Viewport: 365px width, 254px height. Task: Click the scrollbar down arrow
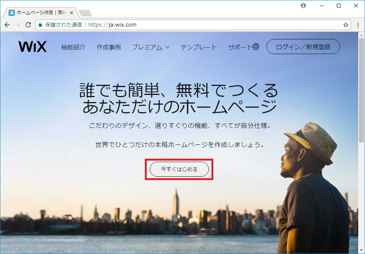click(361, 251)
